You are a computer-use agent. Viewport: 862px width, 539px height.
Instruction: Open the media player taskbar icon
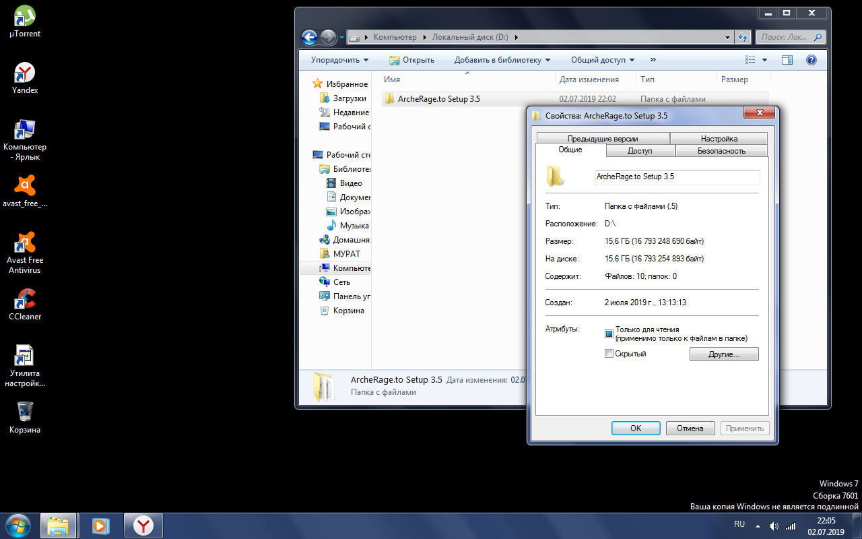point(100,526)
